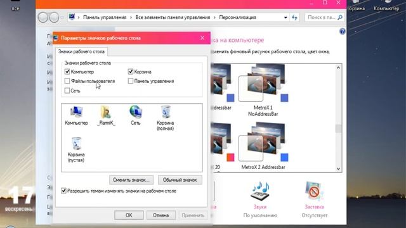Select the _RamiK_ user folder icon

pos(106,115)
